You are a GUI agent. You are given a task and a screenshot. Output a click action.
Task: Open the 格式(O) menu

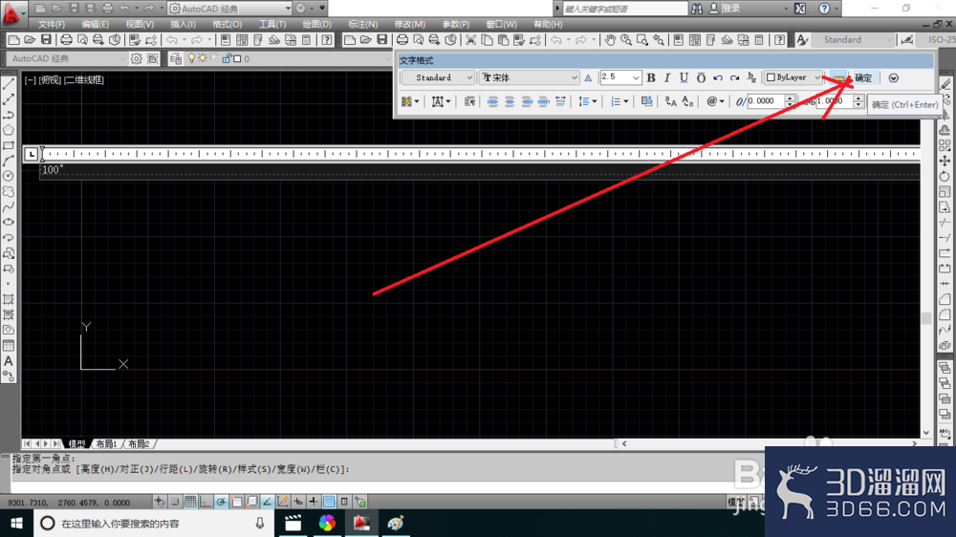pyautogui.click(x=227, y=25)
